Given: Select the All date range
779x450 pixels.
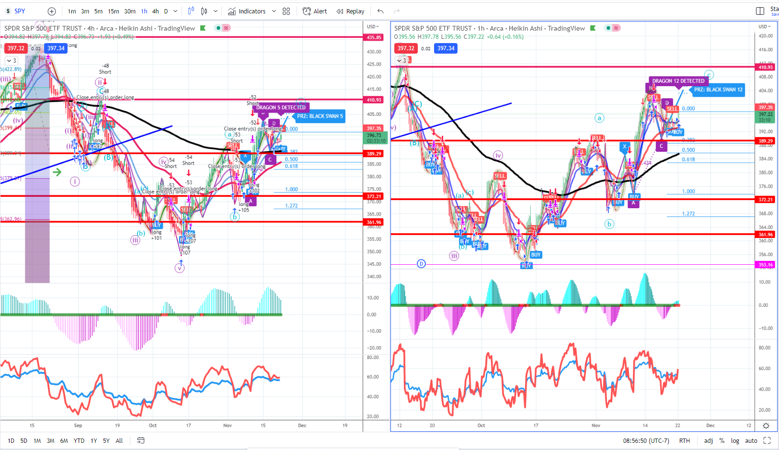Looking at the screenshot, I should click(x=119, y=441).
